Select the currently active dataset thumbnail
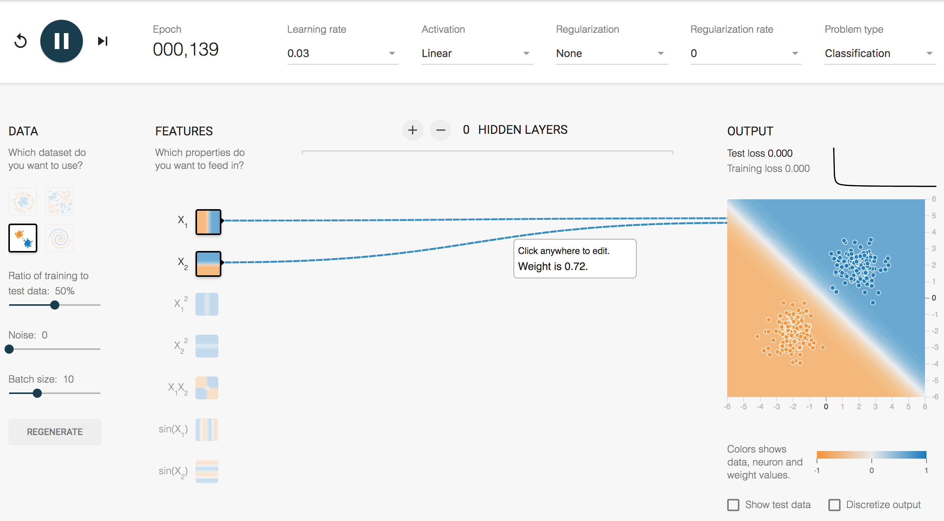 (x=23, y=238)
